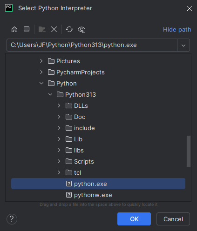Expand the Scripts folder
This screenshot has height=231, width=197.
click(59, 161)
